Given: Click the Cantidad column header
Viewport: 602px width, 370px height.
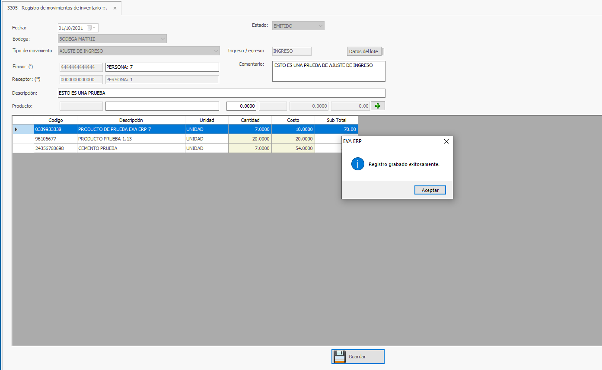Looking at the screenshot, I should click(250, 120).
